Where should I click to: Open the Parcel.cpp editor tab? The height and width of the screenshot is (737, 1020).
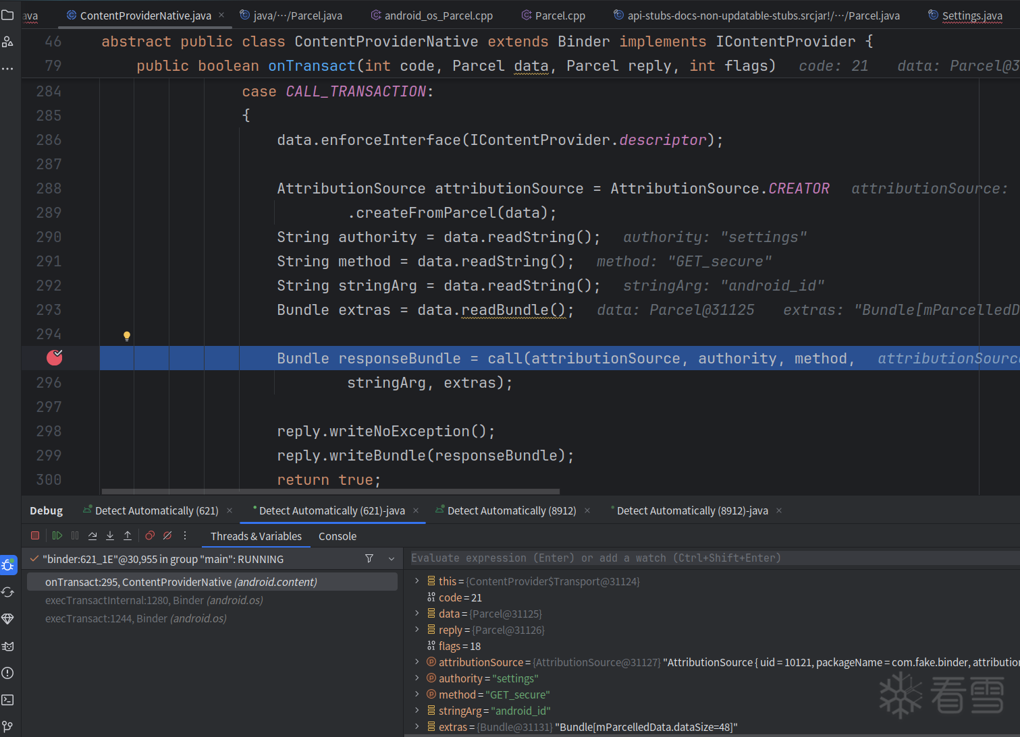tap(554, 15)
